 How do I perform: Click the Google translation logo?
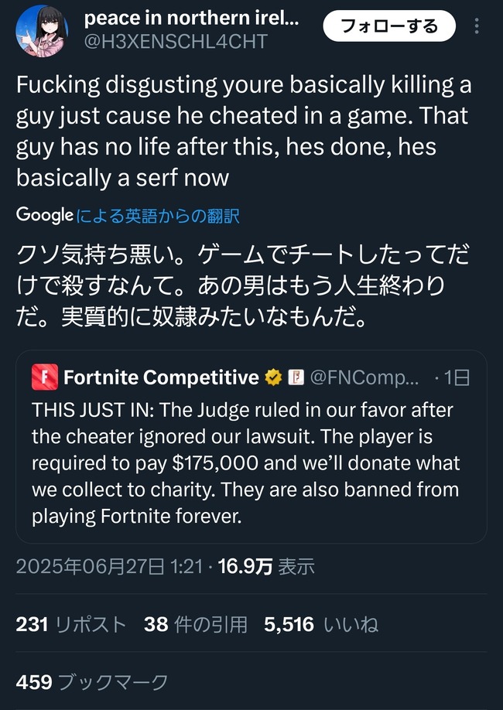[x=43, y=217]
